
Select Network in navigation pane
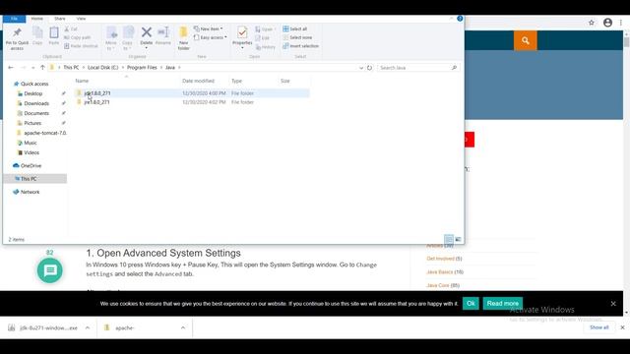(x=27, y=192)
